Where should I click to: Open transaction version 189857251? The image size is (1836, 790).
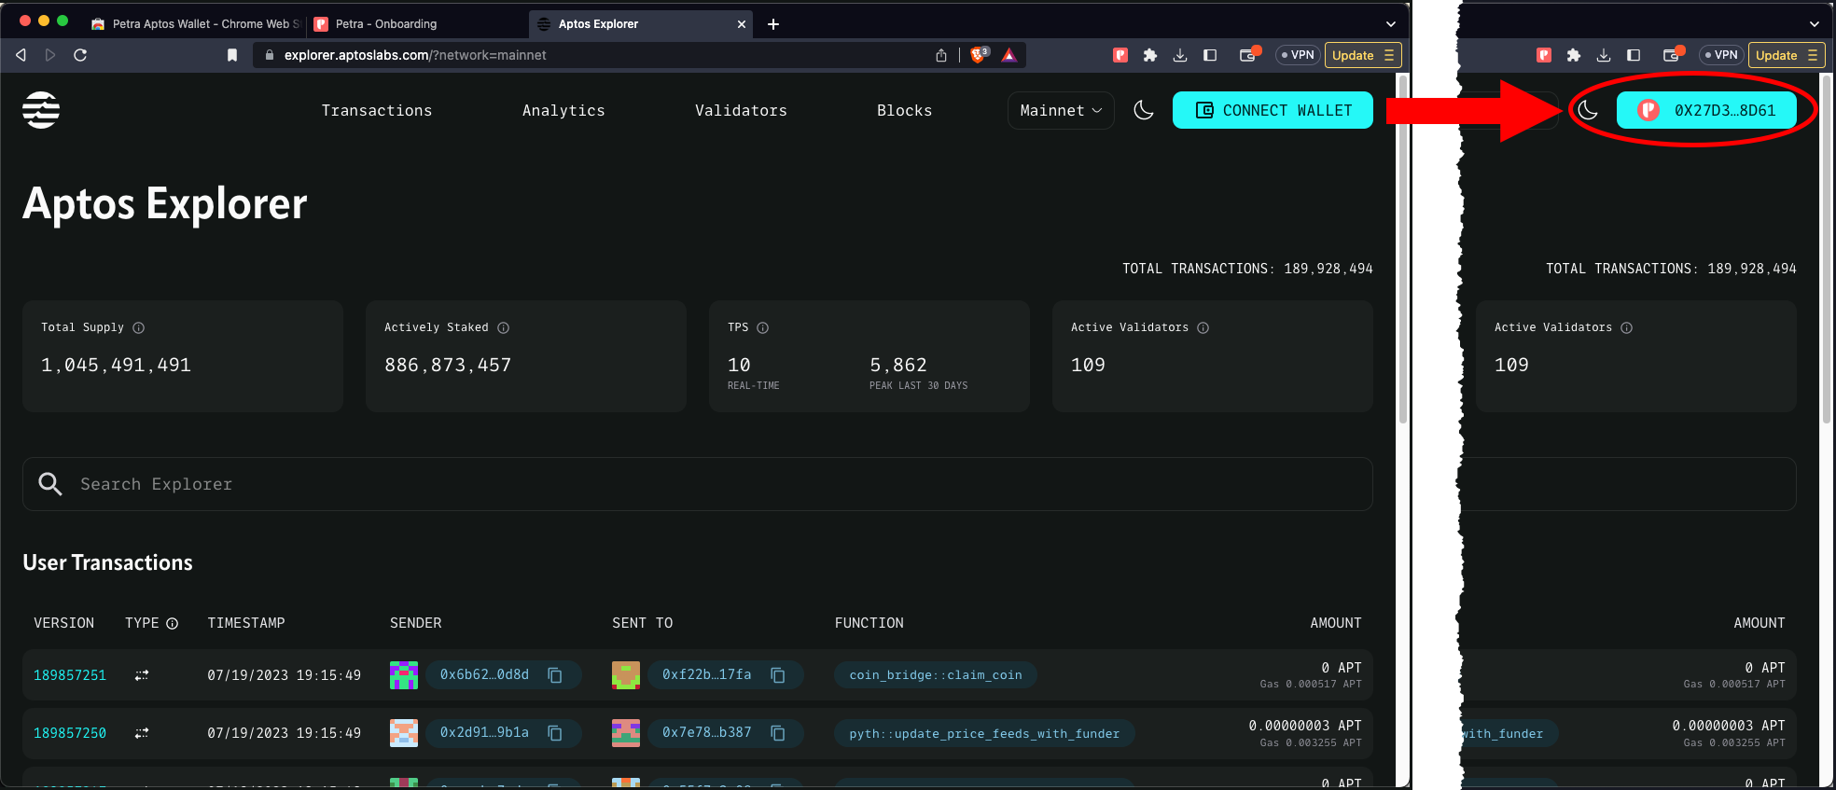70,675
